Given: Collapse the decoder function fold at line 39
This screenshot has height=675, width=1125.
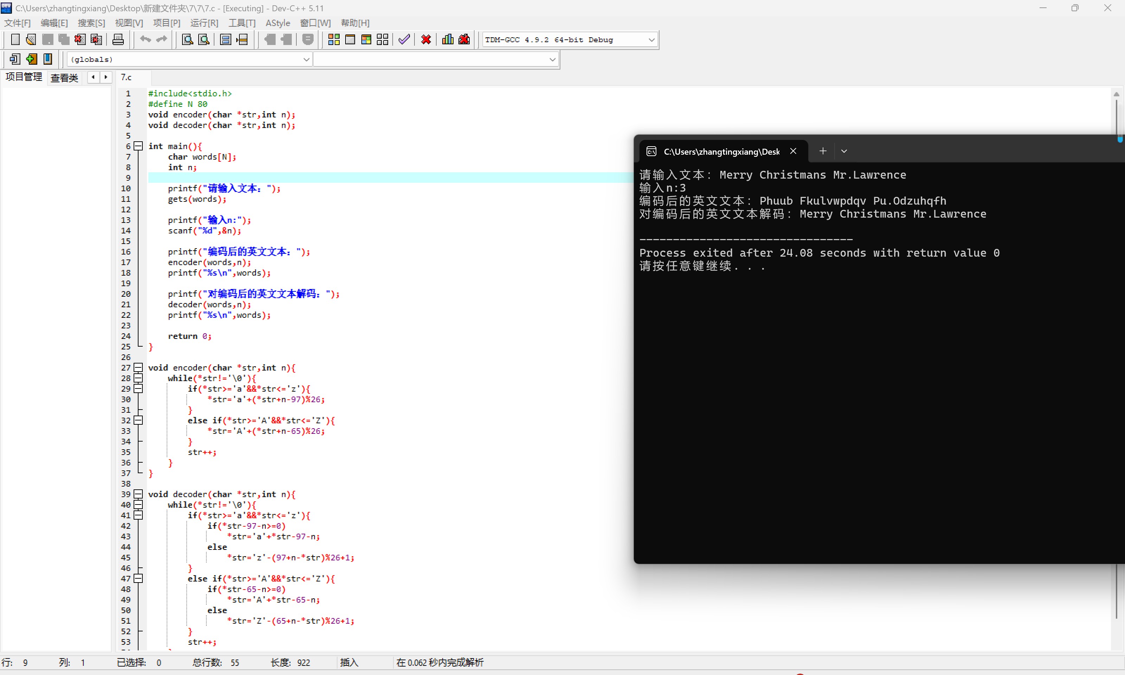Looking at the screenshot, I should tap(138, 494).
